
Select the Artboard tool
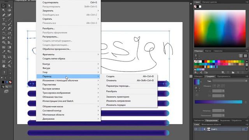click(4, 61)
